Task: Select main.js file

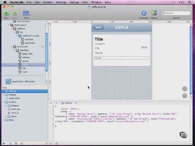Action: [15, 113]
